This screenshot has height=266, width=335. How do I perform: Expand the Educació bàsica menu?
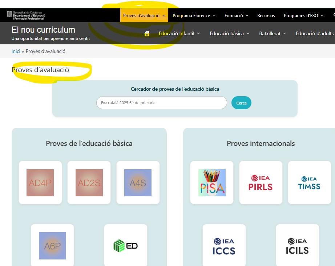pos(229,33)
